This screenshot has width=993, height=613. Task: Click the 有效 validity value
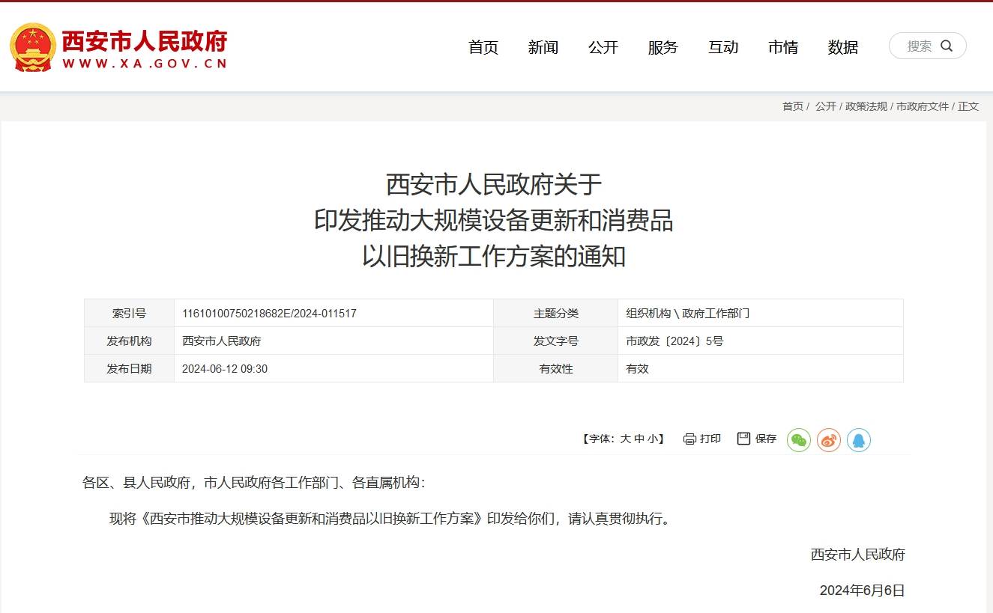coord(638,369)
